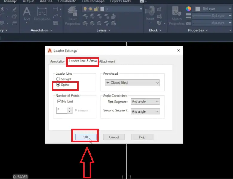
Task: Click the gray ByLayer color swatch
Action: click(x=198, y=9)
